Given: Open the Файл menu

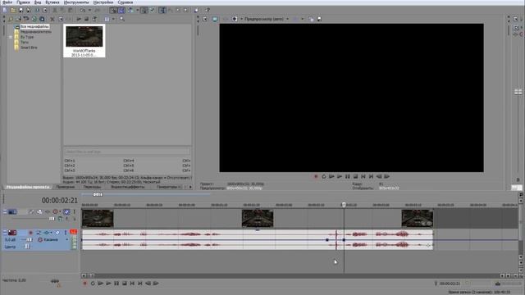Looking at the screenshot, I should click(7, 2).
